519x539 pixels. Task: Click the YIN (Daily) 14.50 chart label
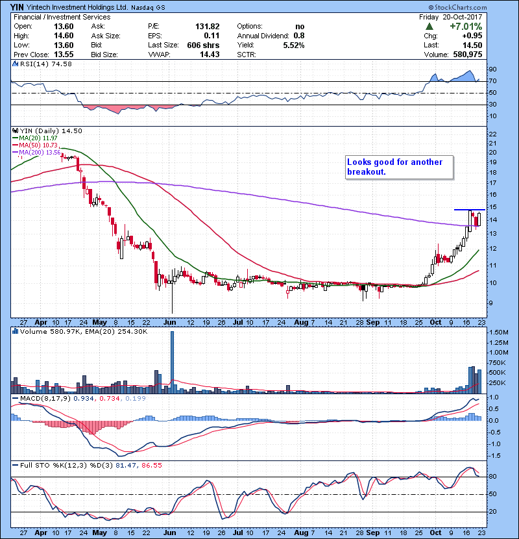51,131
